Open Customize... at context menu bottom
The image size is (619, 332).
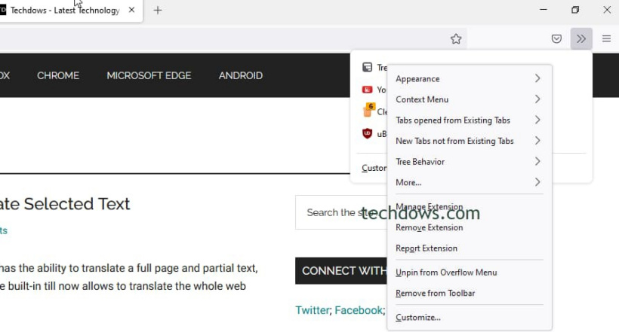pos(470,318)
